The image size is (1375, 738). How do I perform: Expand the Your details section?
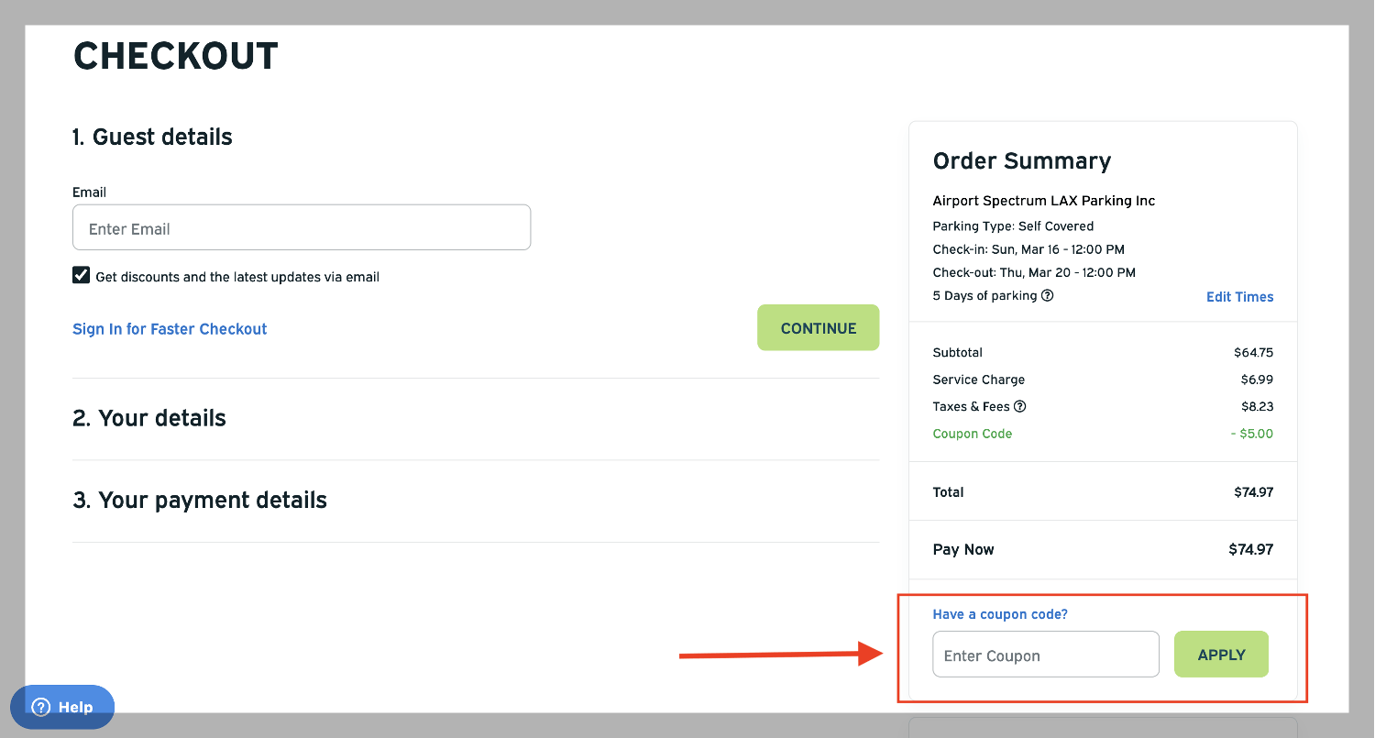click(x=149, y=418)
